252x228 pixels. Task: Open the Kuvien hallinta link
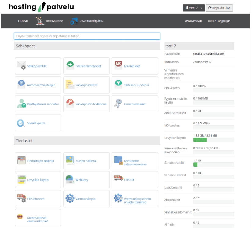86,161
